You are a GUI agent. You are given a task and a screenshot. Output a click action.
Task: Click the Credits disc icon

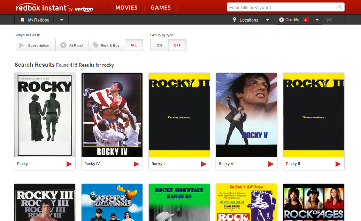coord(282,20)
